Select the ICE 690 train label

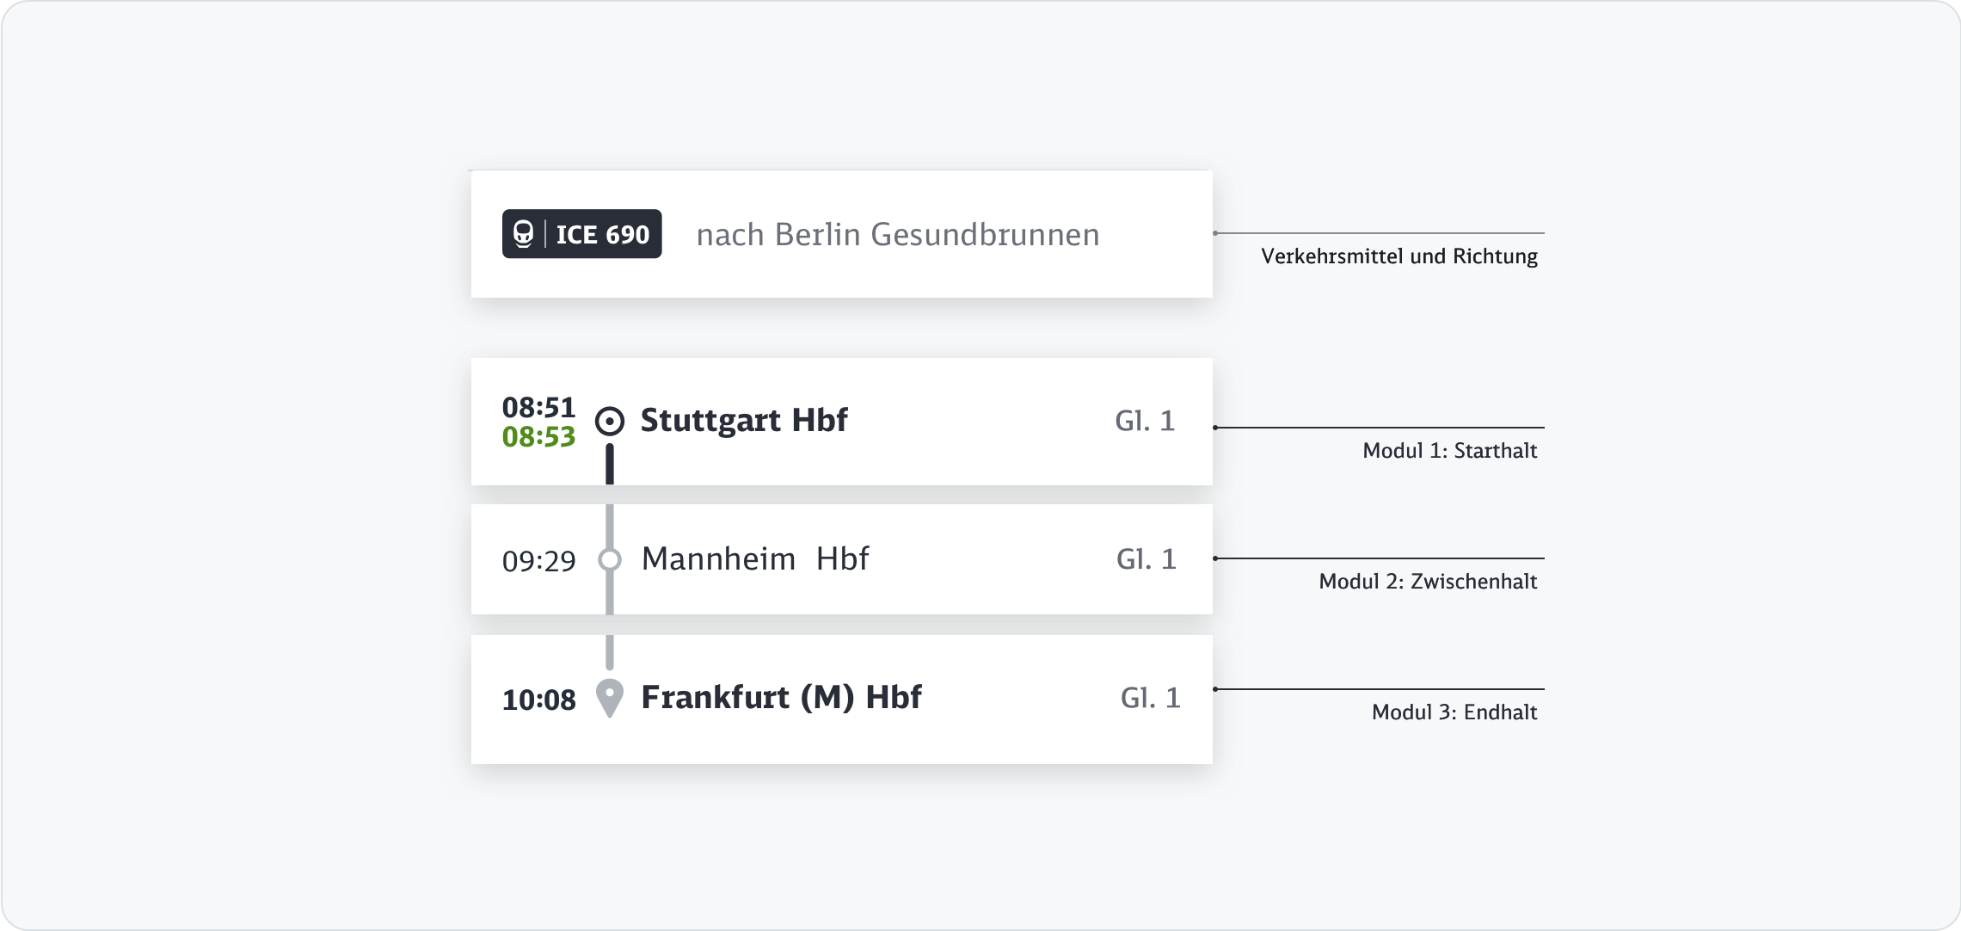pos(602,234)
